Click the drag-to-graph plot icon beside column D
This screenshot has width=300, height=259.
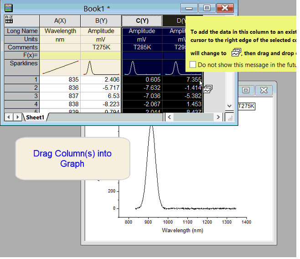tap(208, 89)
